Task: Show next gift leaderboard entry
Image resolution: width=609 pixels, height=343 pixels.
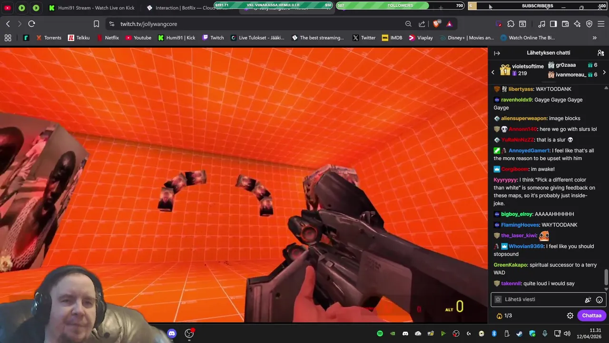Action: [x=604, y=72]
